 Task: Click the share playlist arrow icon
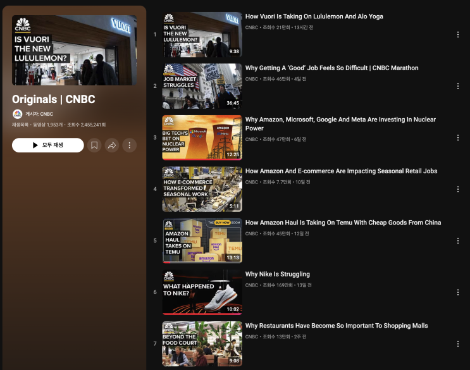click(x=112, y=145)
